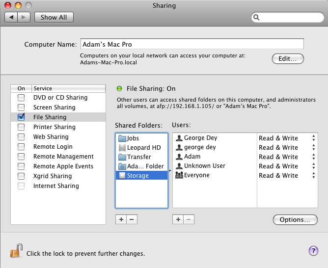
Task: Click the Everyone group icon
Action: click(x=179, y=175)
